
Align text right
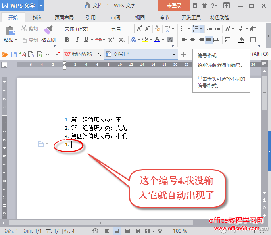[201, 40]
